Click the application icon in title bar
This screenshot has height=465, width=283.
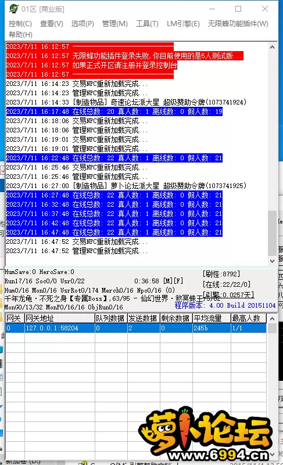pos(13,9)
